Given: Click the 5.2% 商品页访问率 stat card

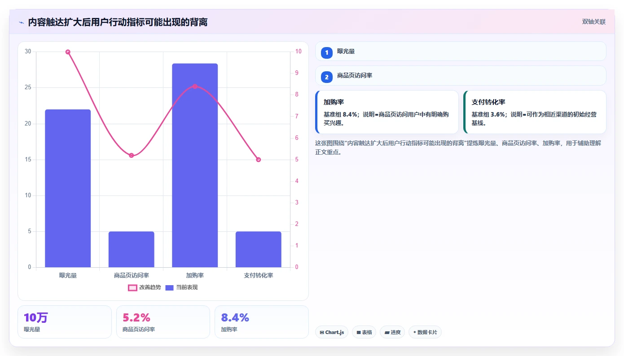Looking at the screenshot, I should click(x=163, y=322).
